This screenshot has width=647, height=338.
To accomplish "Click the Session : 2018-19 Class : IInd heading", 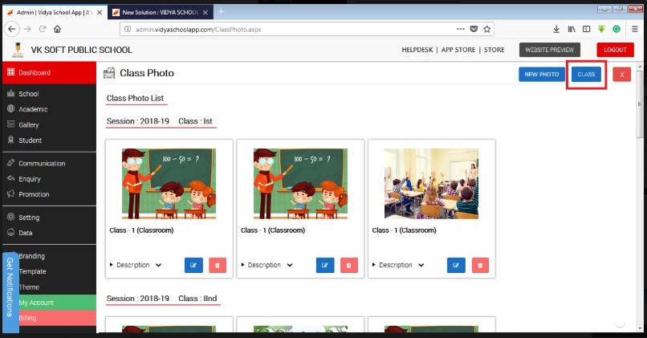I will (x=162, y=299).
